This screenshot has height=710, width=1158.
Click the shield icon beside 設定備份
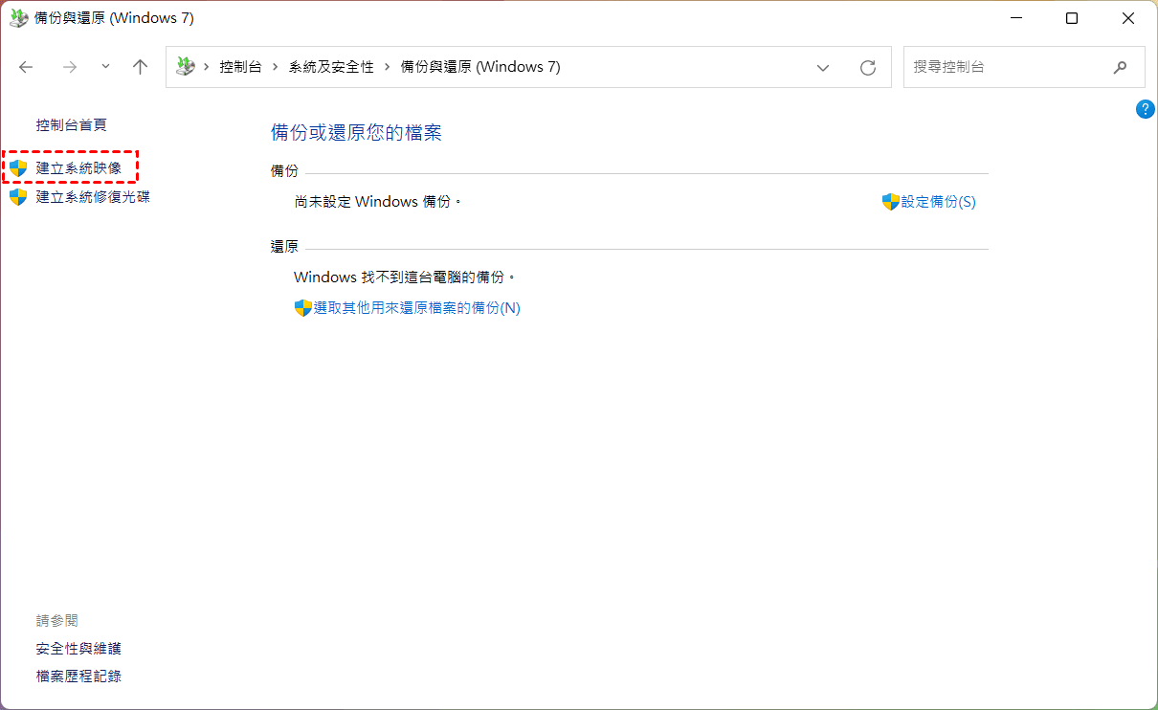point(891,202)
